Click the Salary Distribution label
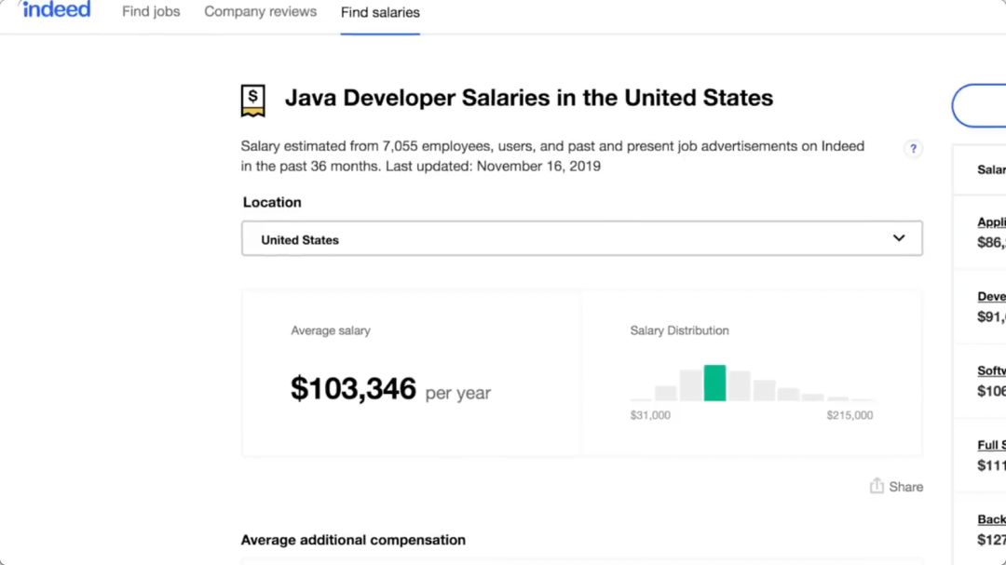Image resolution: width=1006 pixels, height=565 pixels. coord(679,330)
